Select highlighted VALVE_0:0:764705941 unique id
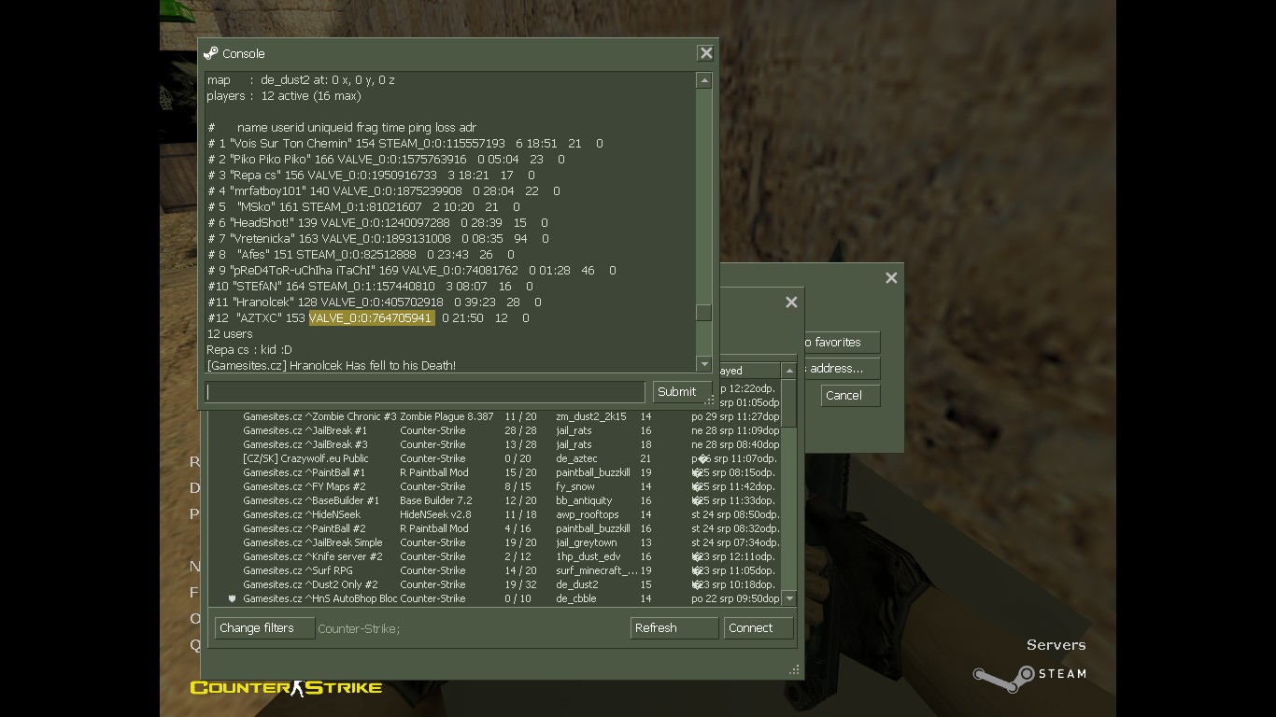The width and height of the screenshot is (1276, 717). coord(372,317)
